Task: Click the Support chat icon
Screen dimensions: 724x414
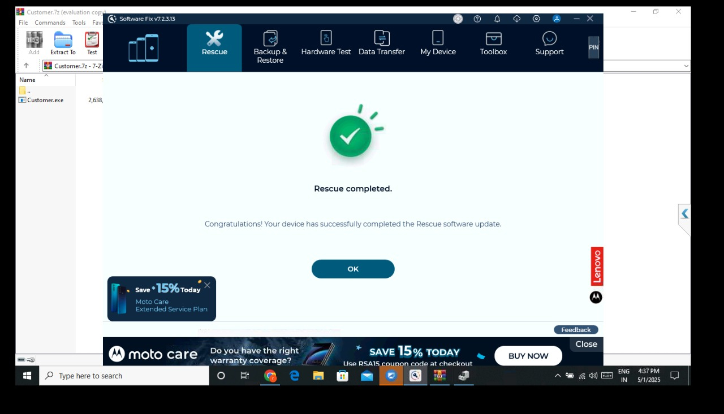Action: click(x=549, y=38)
